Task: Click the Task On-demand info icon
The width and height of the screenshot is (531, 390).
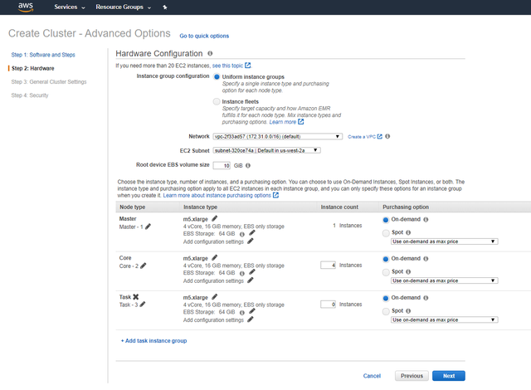Action: (426, 298)
